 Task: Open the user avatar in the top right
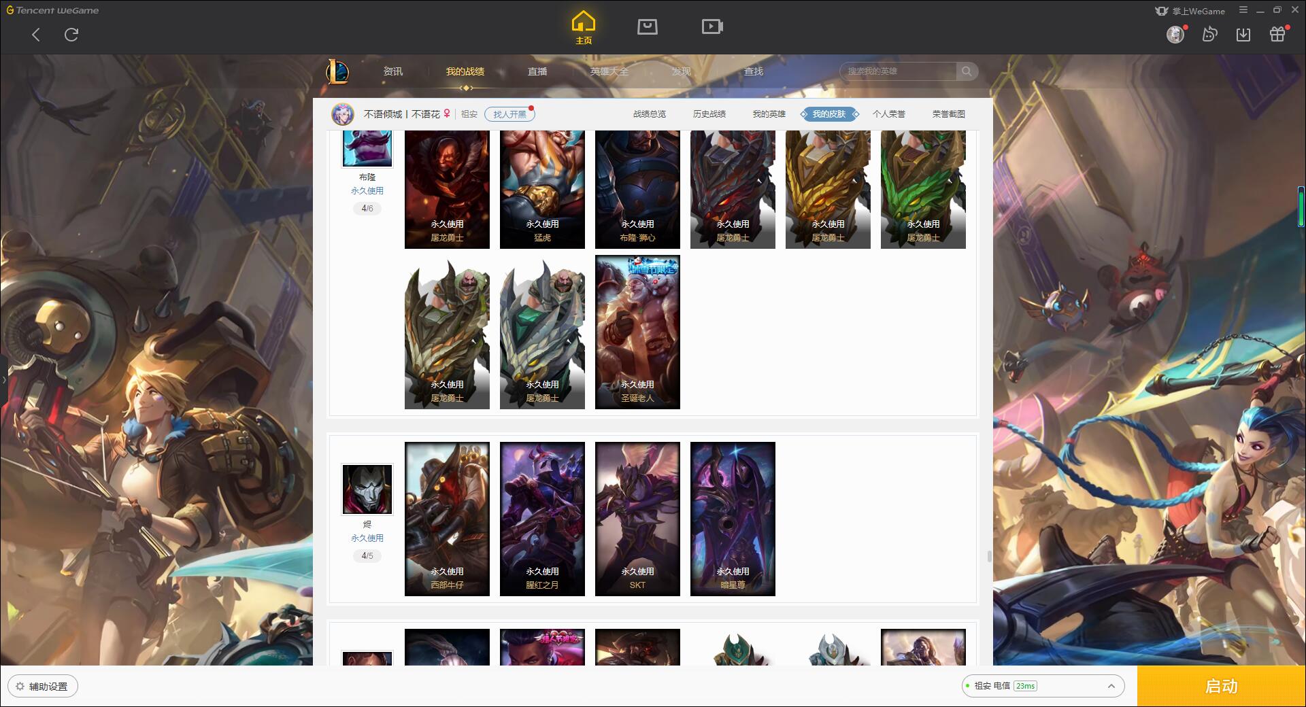tap(1175, 34)
